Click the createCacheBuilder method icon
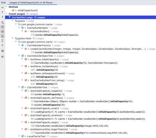 coord(26,49)
